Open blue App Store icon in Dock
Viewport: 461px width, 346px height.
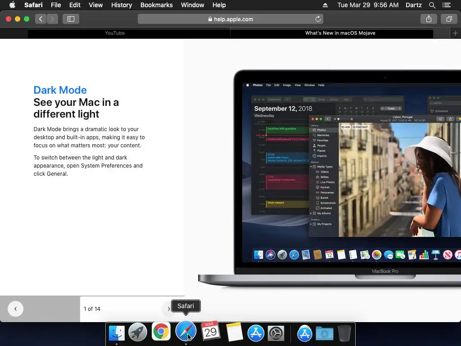(x=256, y=333)
